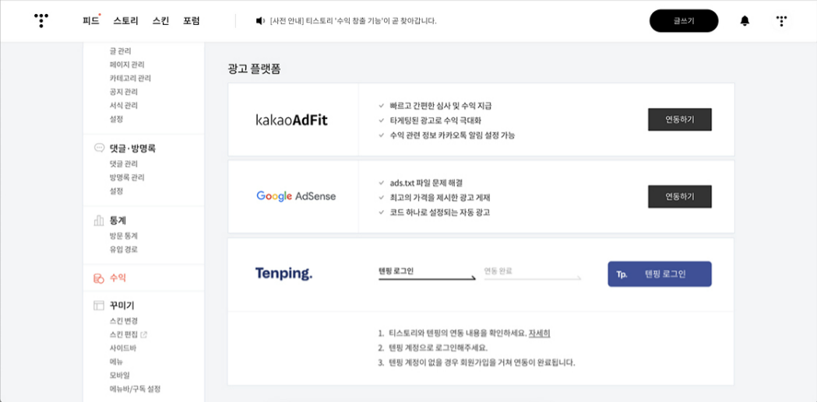Open the 통계 section heading
817x402 pixels.
point(118,221)
